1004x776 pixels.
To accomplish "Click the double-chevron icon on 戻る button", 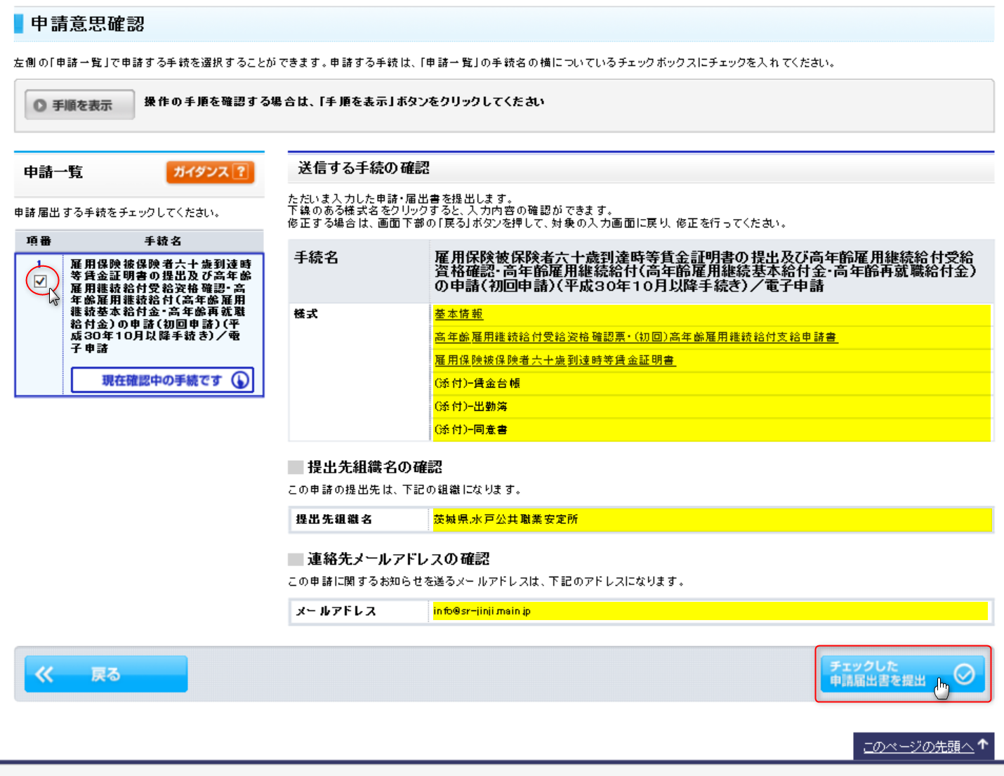I will tap(44, 675).
